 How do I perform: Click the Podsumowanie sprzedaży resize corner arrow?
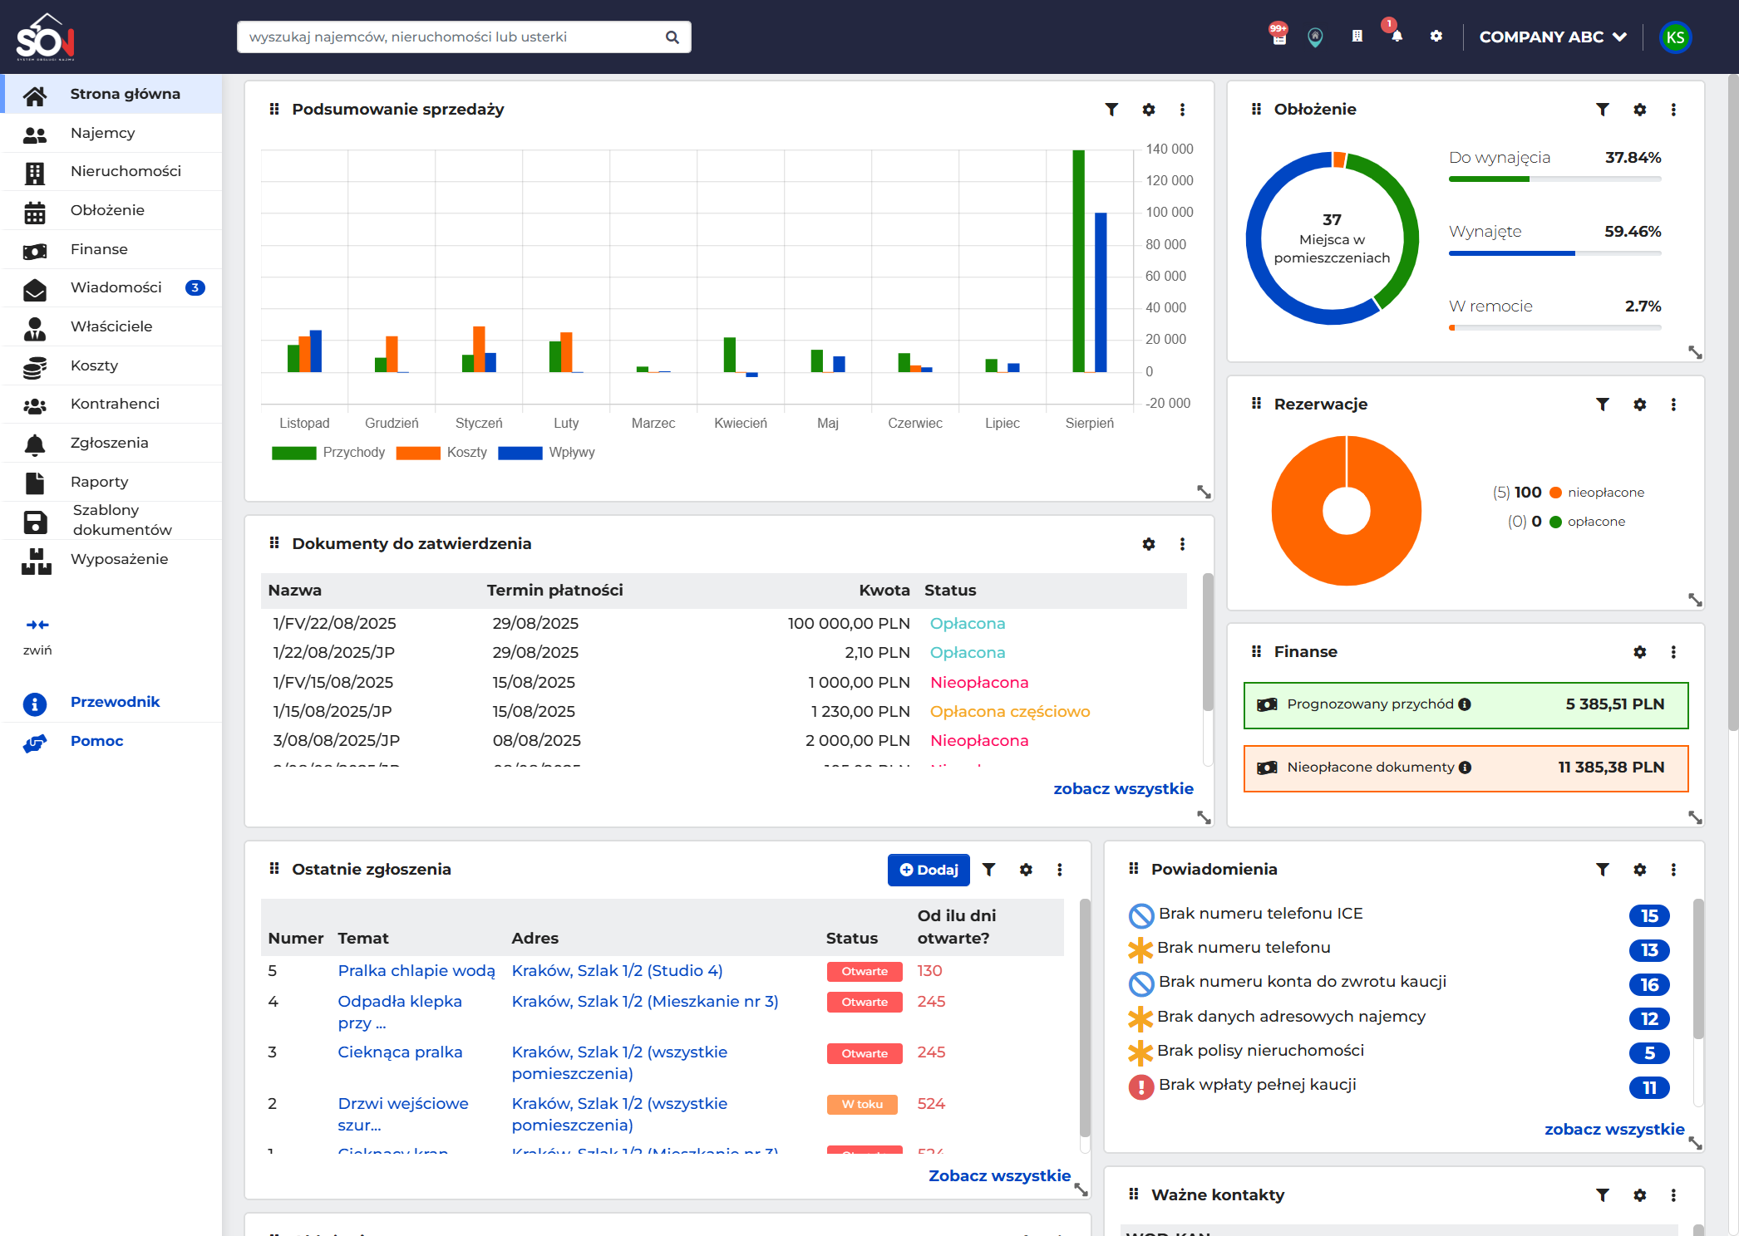pyautogui.click(x=1203, y=492)
